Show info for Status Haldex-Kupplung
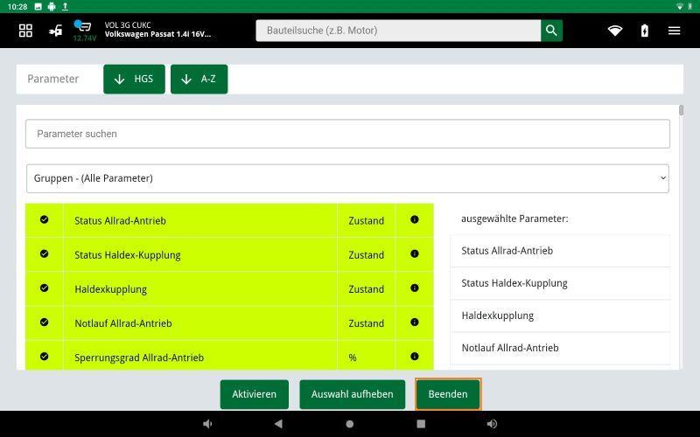The image size is (700, 437). click(x=414, y=253)
